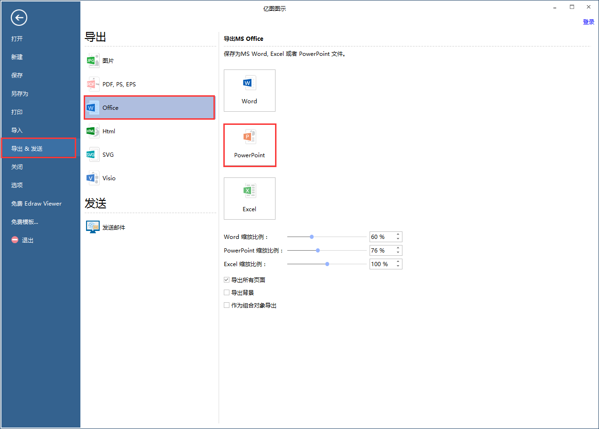Click the Excel 缩放比例 slider handle
This screenshot has height=429, width=599.
(x=327, y=264)
